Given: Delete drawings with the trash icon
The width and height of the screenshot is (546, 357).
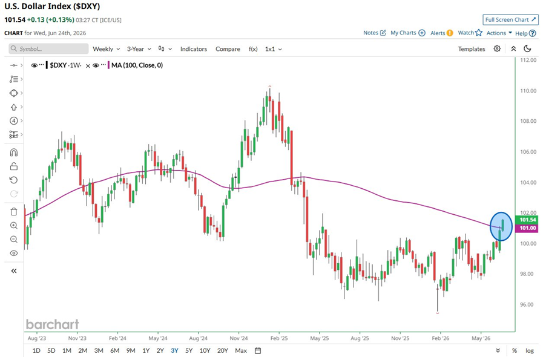Looking at the screenshot, I should 13,212.
